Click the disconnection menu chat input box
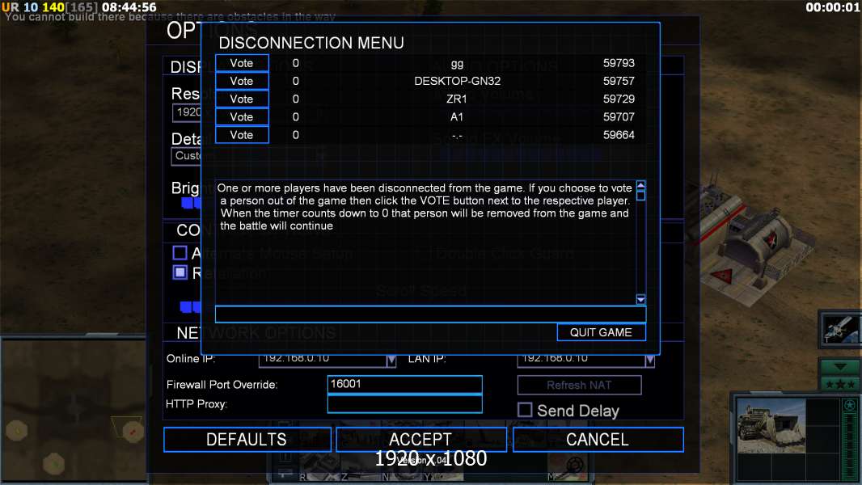This screenshot has width=862, height=485. [x=430, y=314]
